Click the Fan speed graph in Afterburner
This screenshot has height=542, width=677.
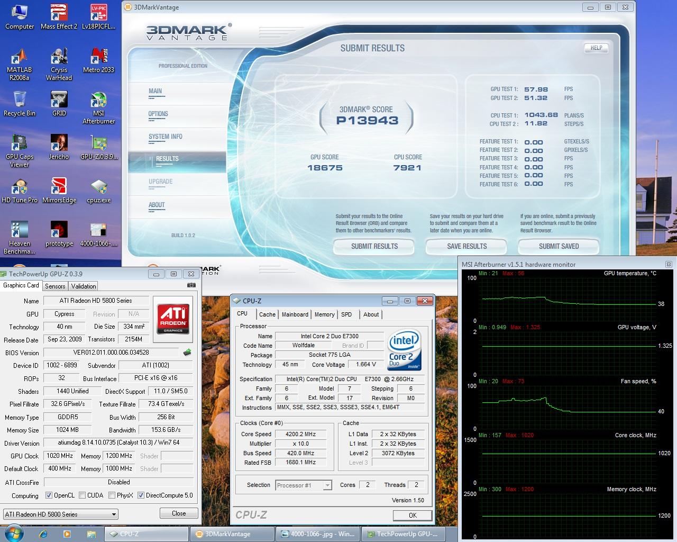pyautogui.click(x=568, y=406)
